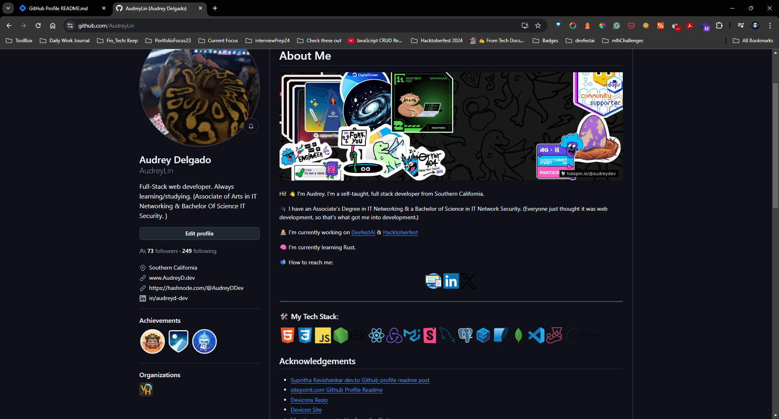Open the Pull Shark achievement badge
779x419 pixels.
tap(204, 341)
